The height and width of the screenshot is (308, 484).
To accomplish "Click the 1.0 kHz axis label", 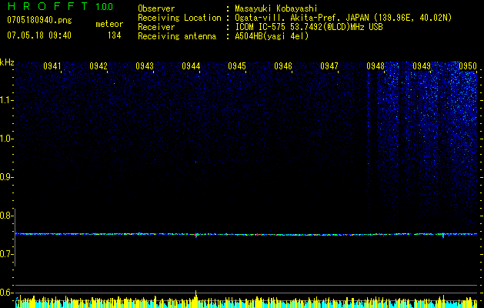I will coord(6,139).
